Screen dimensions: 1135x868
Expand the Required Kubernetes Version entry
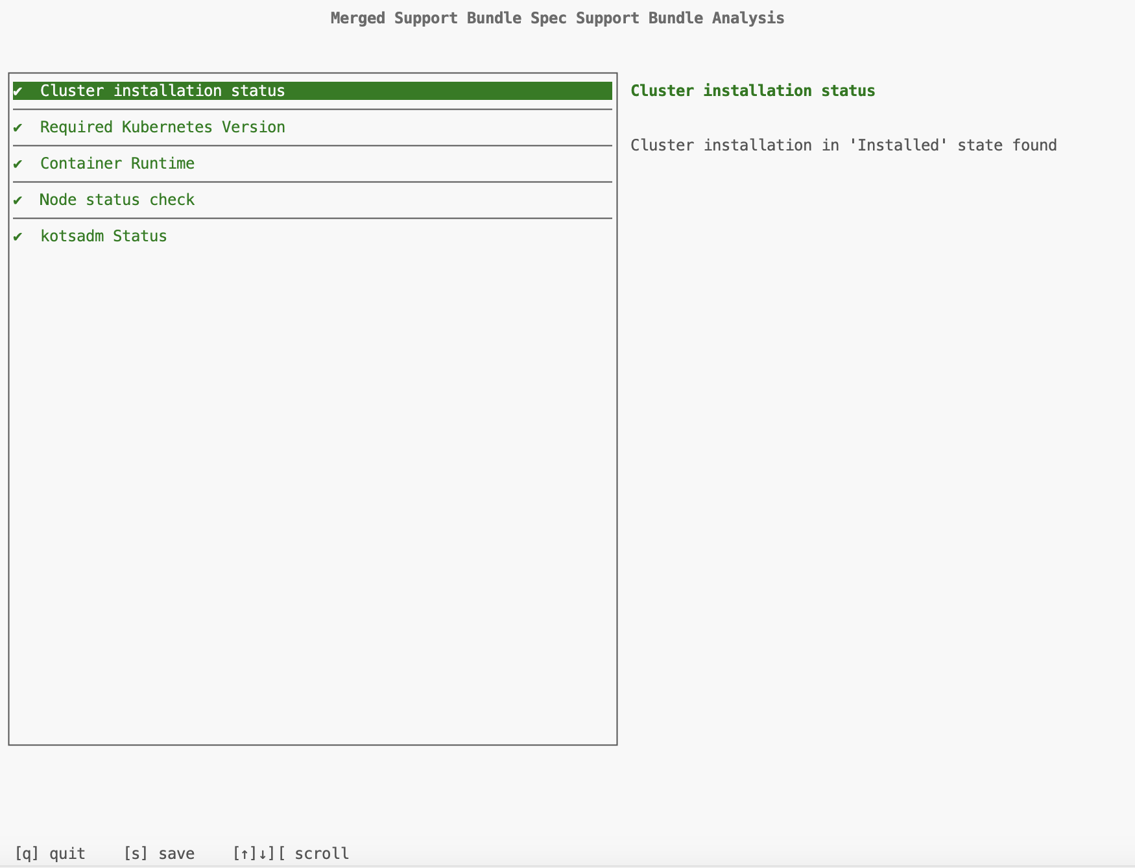(162, 128)
